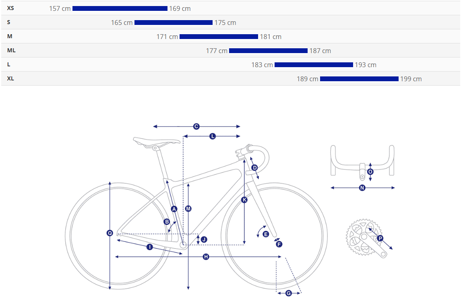Click the crankset diagram image
Image resolution: width=461 pixels, height=300 pixels.
[366, 238]
